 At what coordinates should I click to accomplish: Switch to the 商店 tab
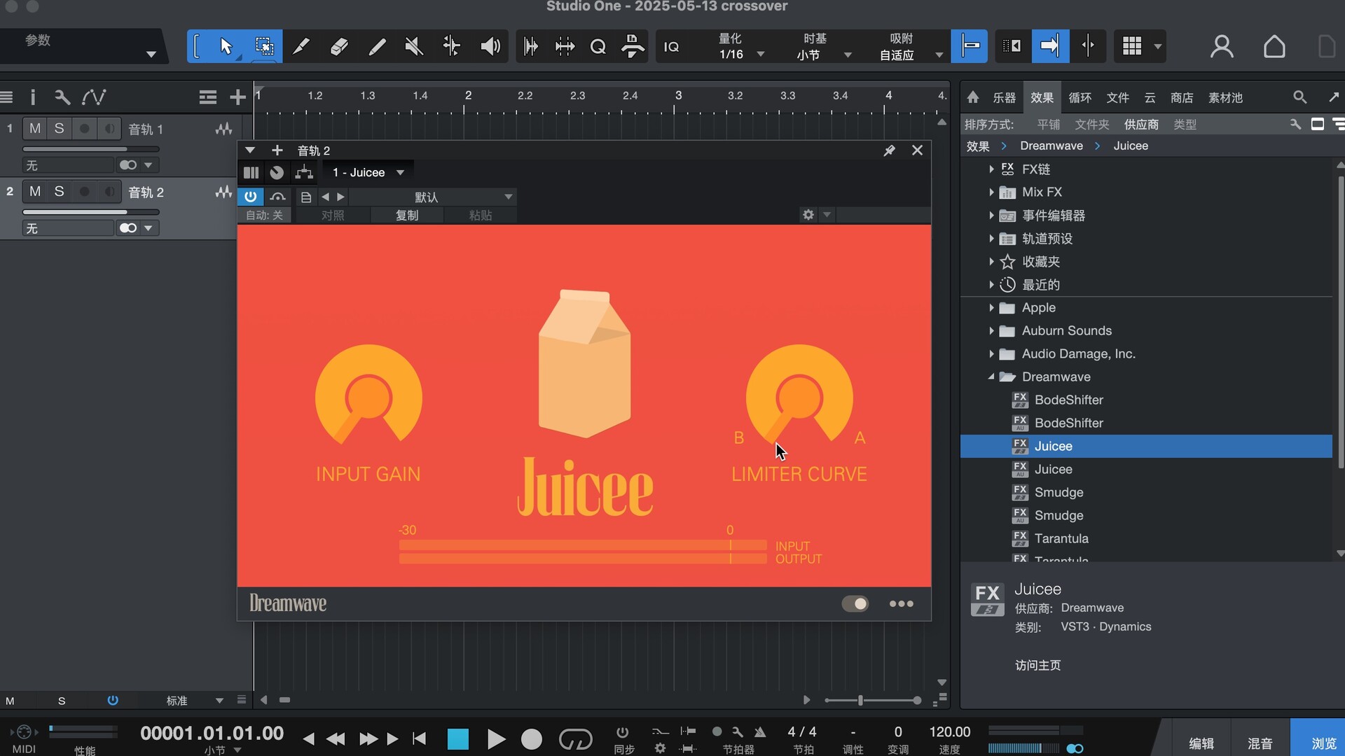coord(1181,97)
